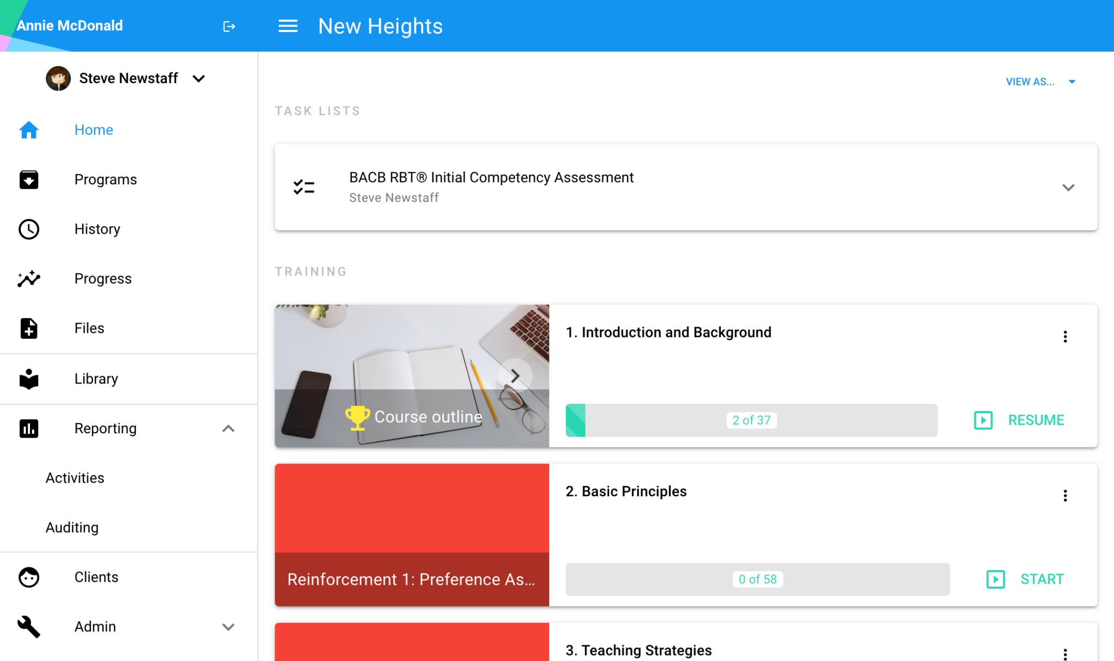Image resolution: width=1114 pixels, height=661 pixels.
Task: Open the VIEW AS dropdown
Action: (1040, 82)
